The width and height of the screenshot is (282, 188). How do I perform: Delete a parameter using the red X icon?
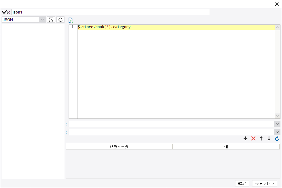253,138
